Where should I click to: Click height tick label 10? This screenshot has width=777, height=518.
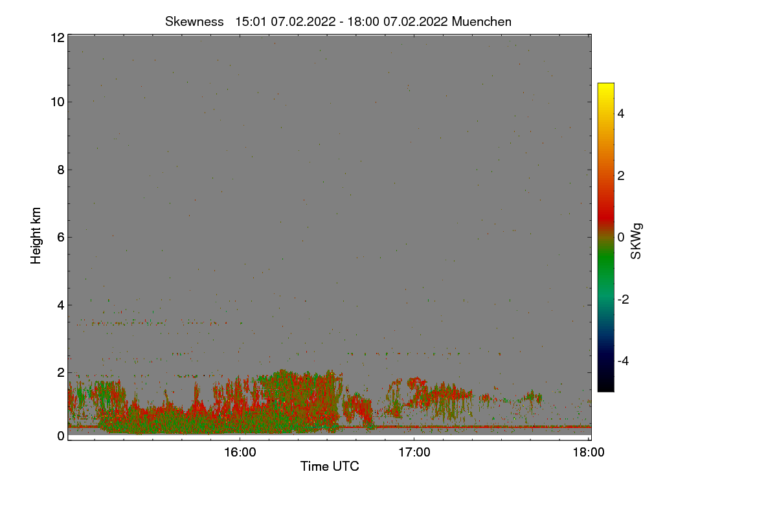point(57,102)
